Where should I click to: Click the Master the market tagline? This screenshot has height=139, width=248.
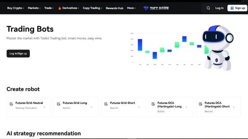54,38
